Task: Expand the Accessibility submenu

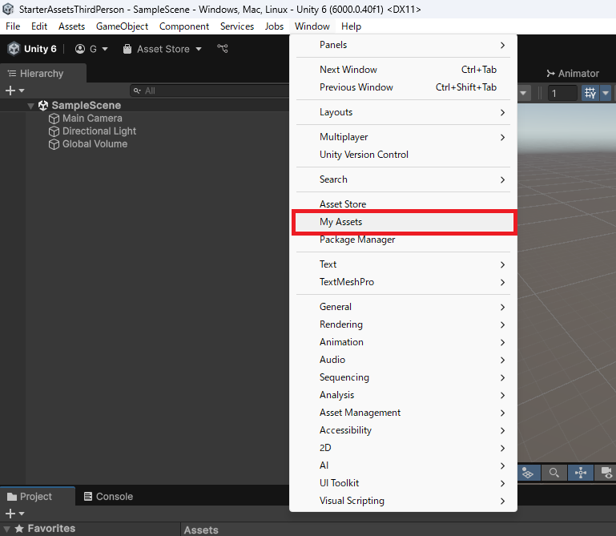Action: point(403,430)
